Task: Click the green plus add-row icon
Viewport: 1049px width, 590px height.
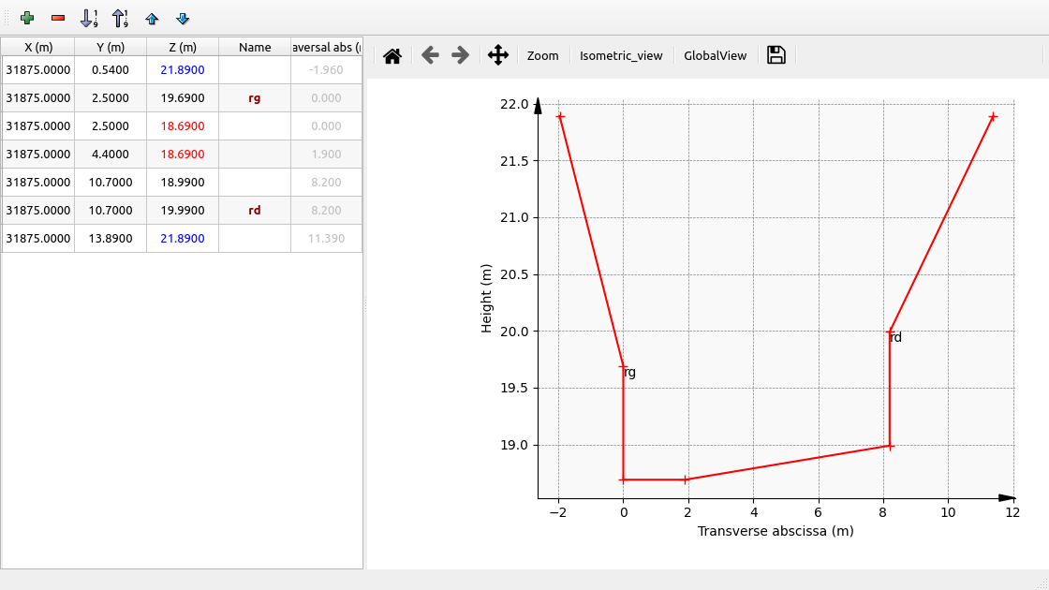Action: [27, 18]
